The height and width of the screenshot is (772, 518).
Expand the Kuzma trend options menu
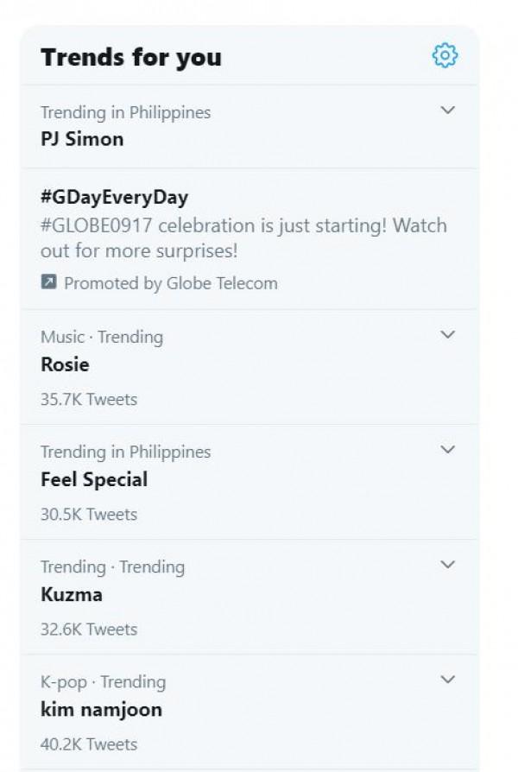click(446, 566)
